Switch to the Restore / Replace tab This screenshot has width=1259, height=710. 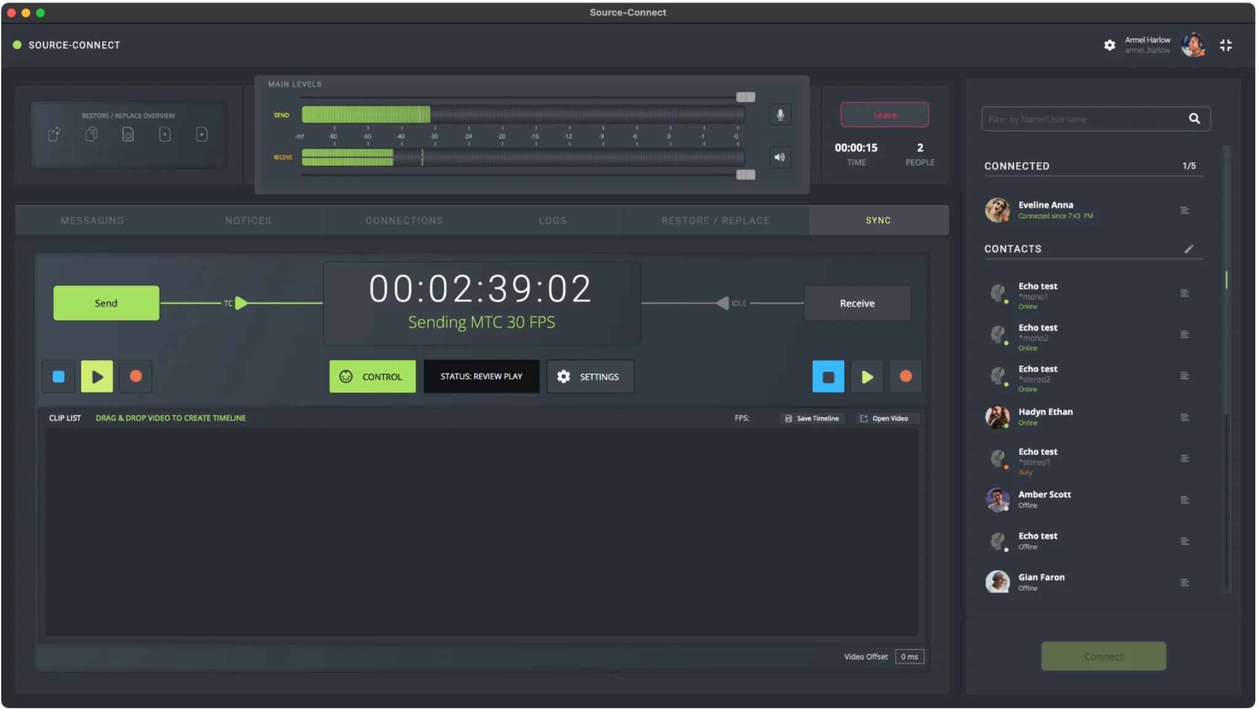pyautogui.click(x=716, y=221)
